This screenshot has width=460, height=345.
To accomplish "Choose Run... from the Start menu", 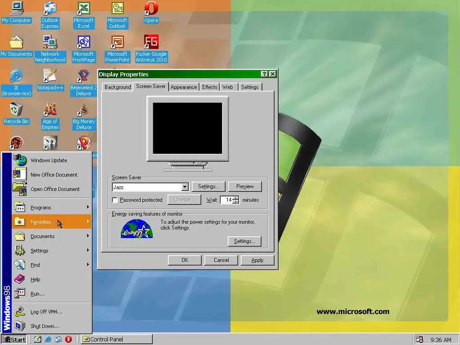I will (52, 294).
